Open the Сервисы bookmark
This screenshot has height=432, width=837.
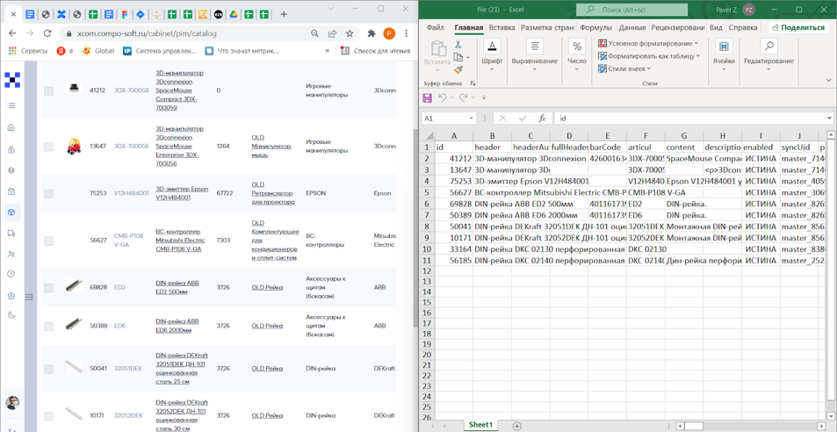click(x=28, y=51)
